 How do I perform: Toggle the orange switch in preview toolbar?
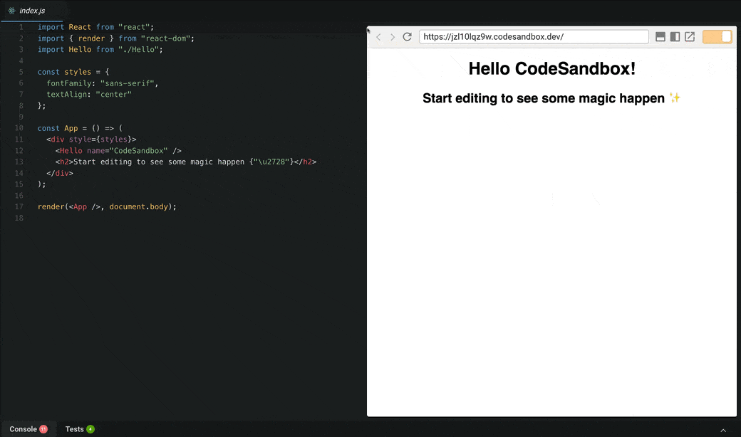(x=717, y=36)
